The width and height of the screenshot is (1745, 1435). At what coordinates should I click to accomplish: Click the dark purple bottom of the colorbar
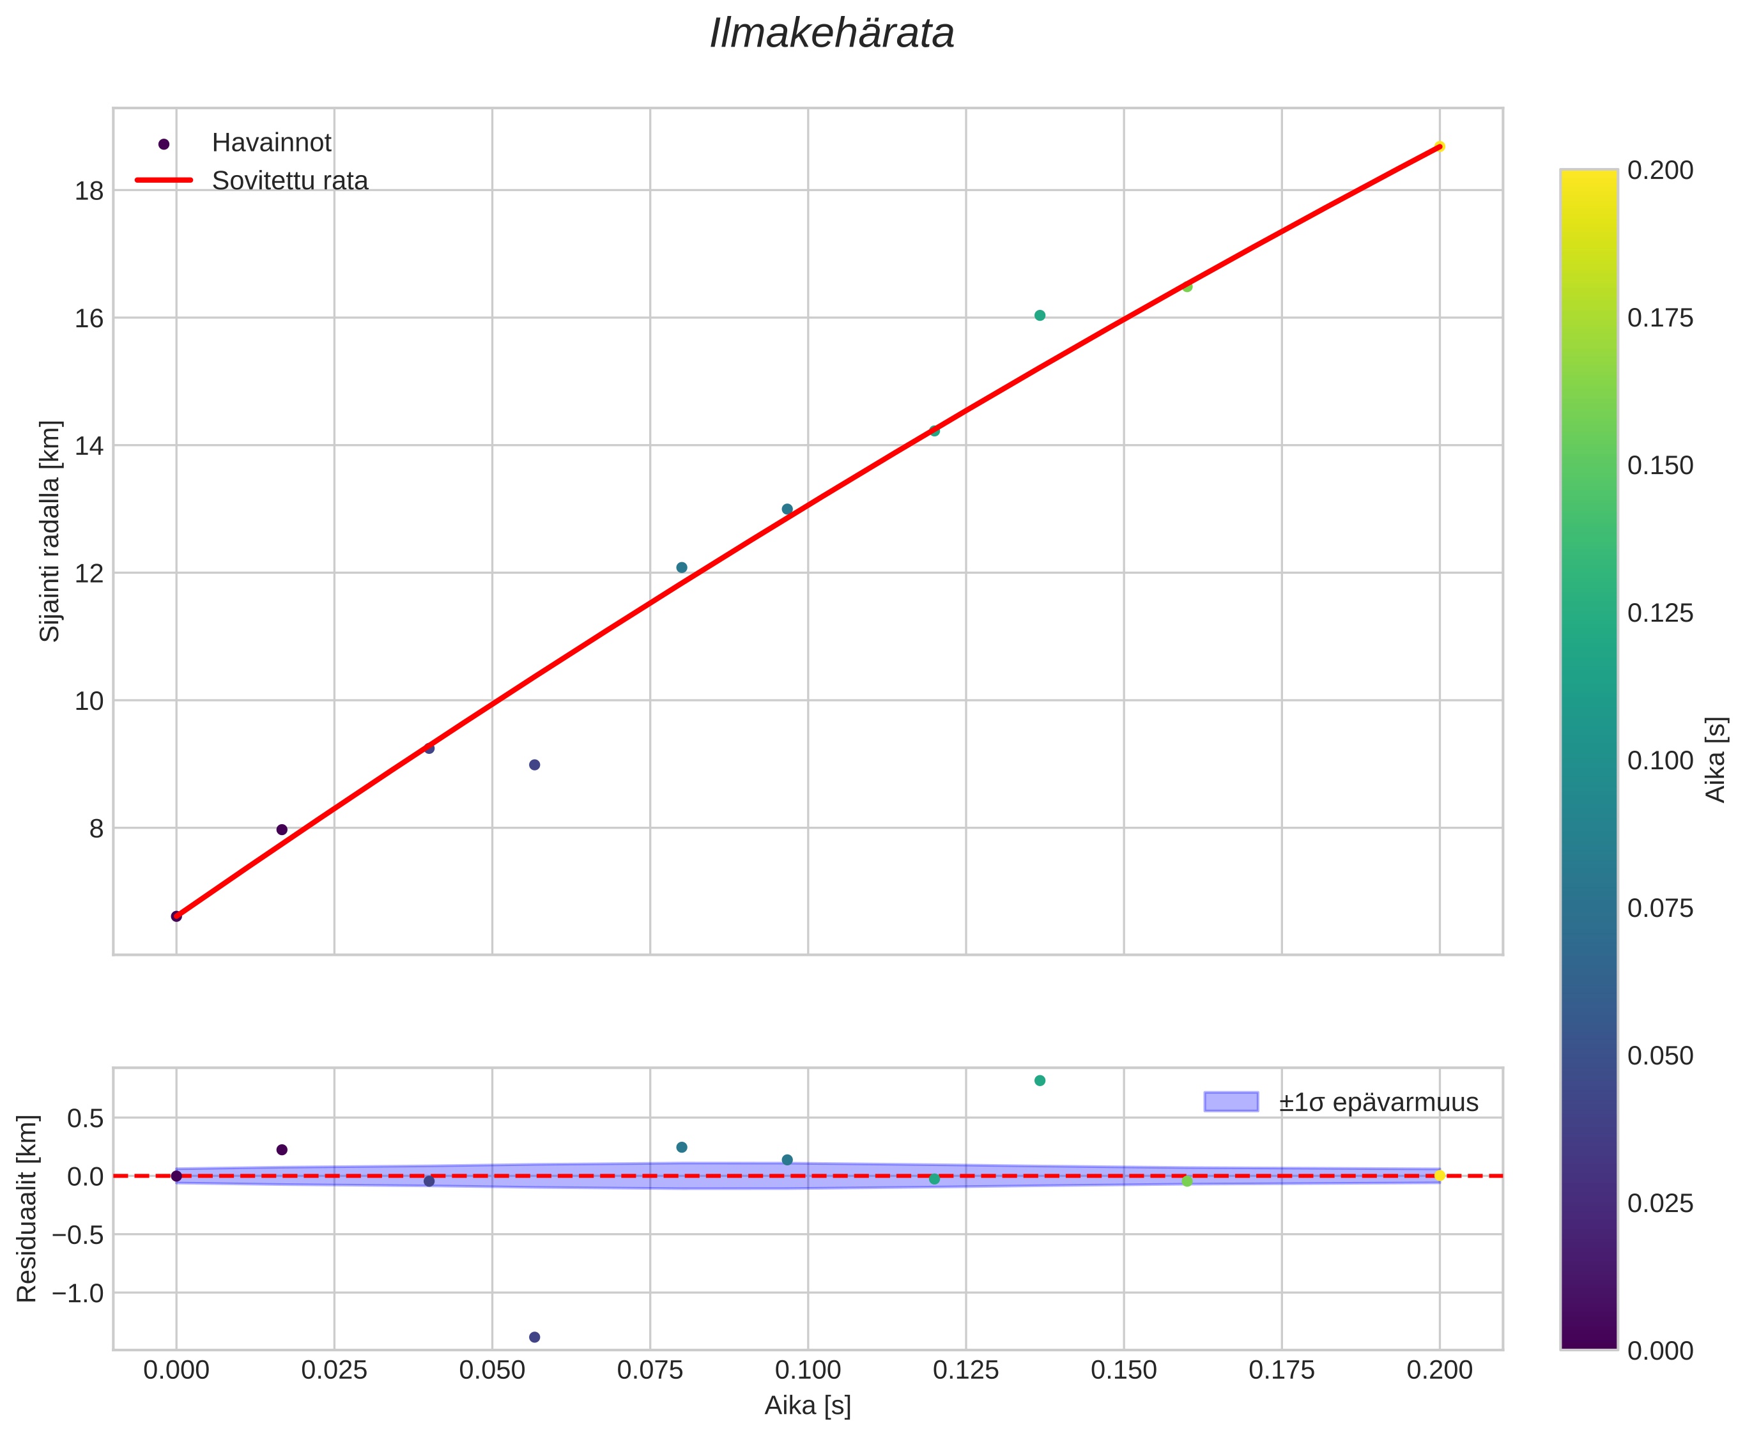tap(1588, 1339)
